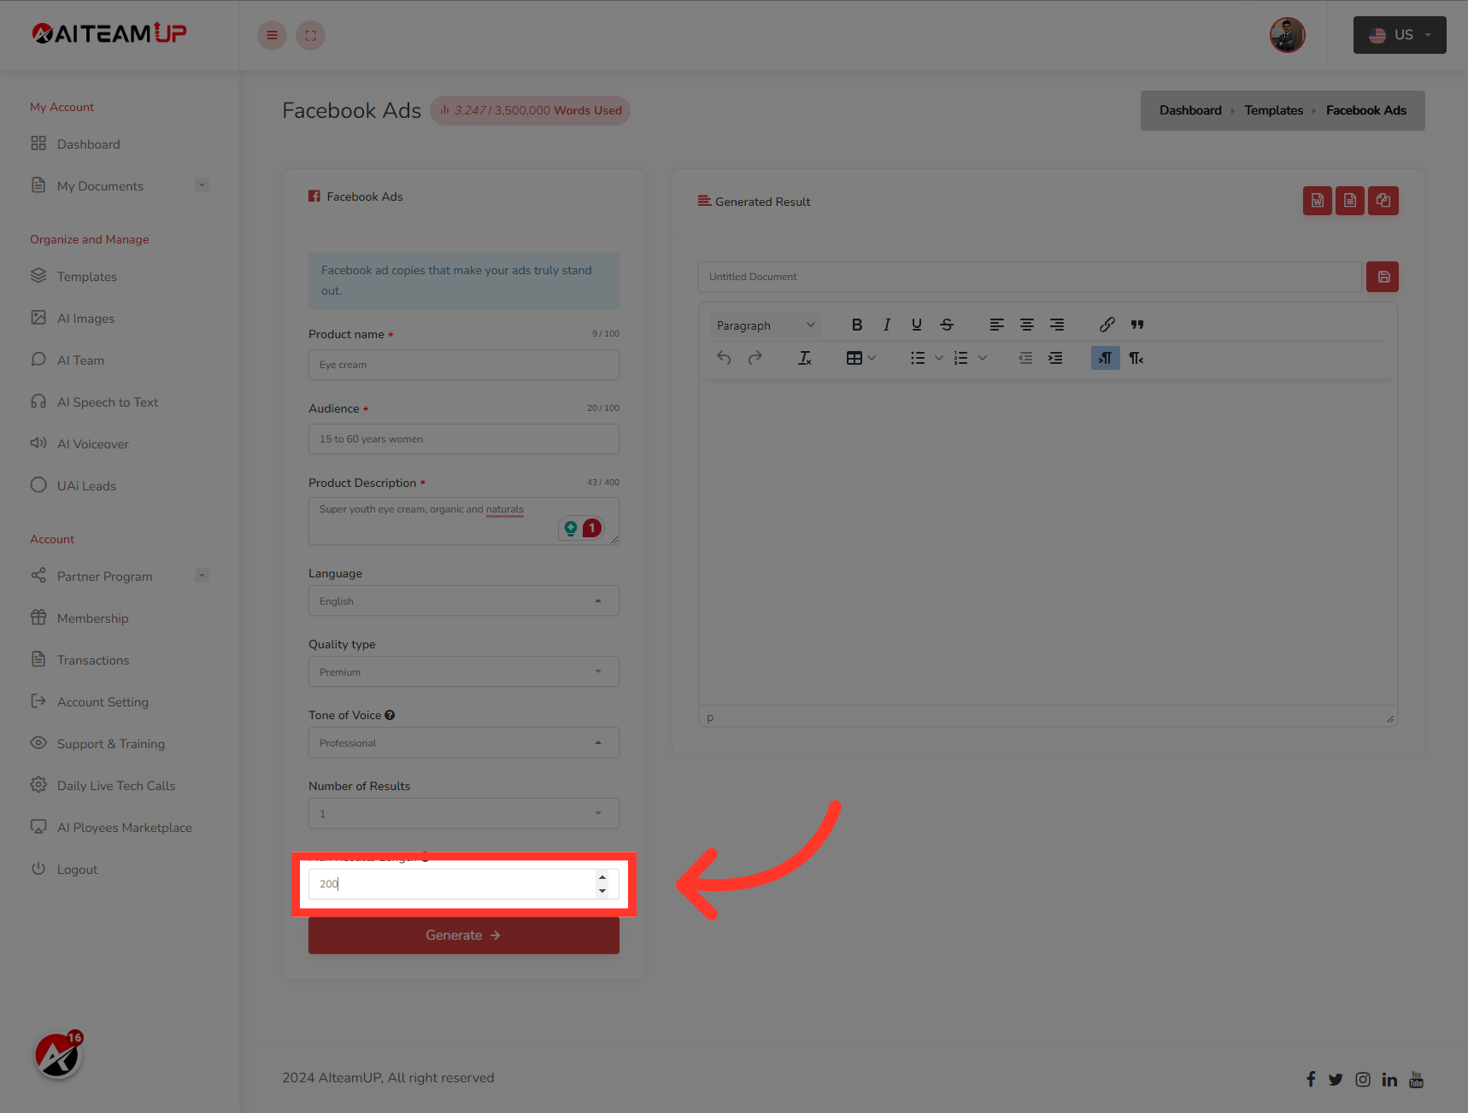Viewport: 1468px width, 1113px height.
Task: Increment the max result length stepper
Action: click(602, 877)
